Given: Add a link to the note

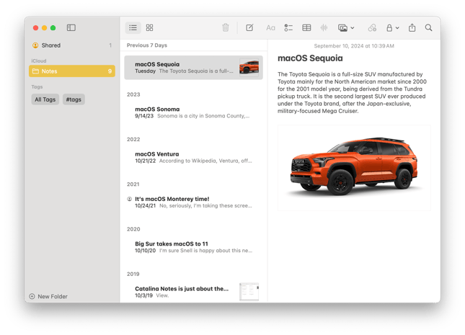Looking at the screenshot, I should (x=372, y=28).
